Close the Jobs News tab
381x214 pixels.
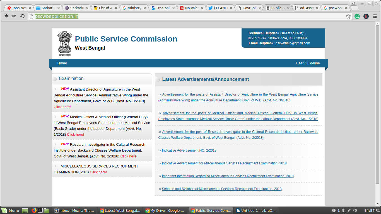[x=30, y=8]
